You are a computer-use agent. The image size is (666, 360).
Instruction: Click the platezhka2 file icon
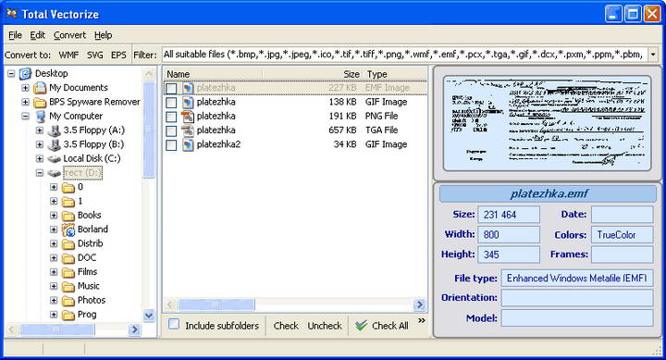click(x=188, y=145)
